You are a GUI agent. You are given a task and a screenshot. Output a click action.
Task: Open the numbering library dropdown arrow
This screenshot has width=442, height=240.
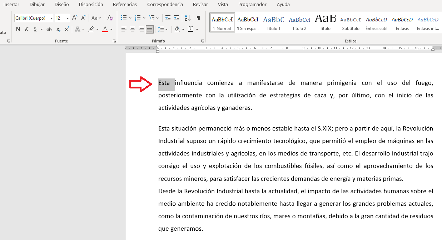pos(144,18)
